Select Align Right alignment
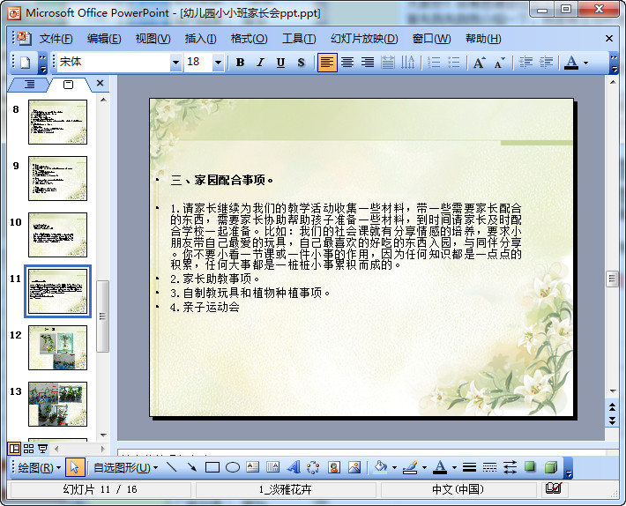 368,63
